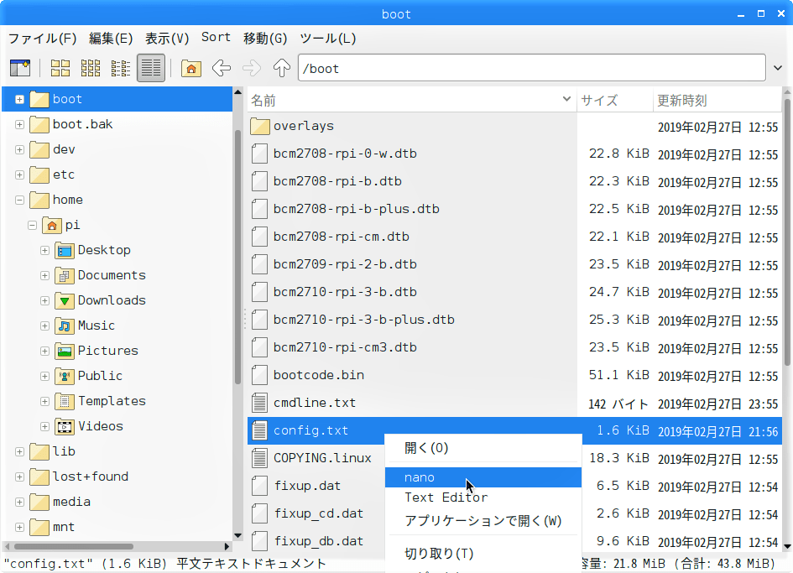This screenshot has width=793, height=573.
Task: Expand the etc tree node
Action: pyautogui.click(x=20, y=175)
